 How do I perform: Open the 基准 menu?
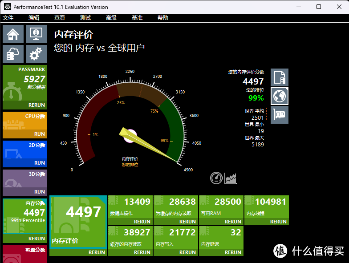[137, 18]
